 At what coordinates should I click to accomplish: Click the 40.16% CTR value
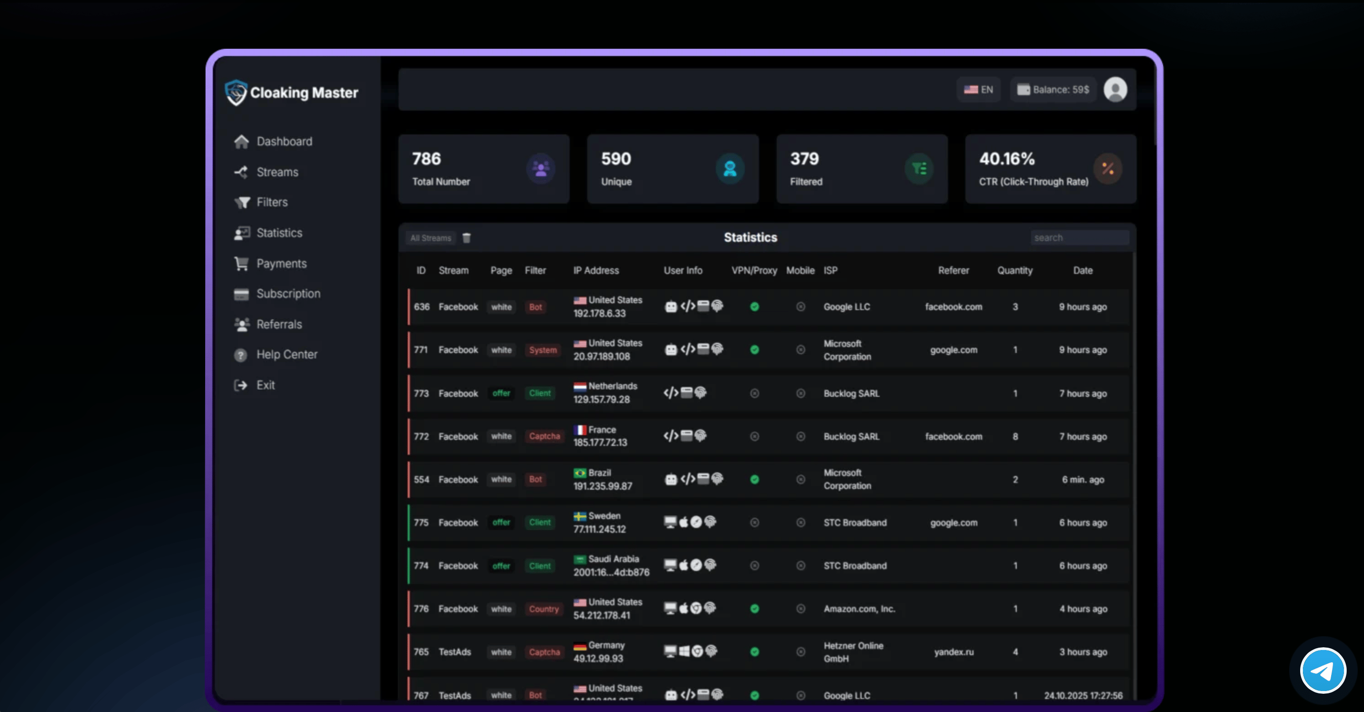1007,159
